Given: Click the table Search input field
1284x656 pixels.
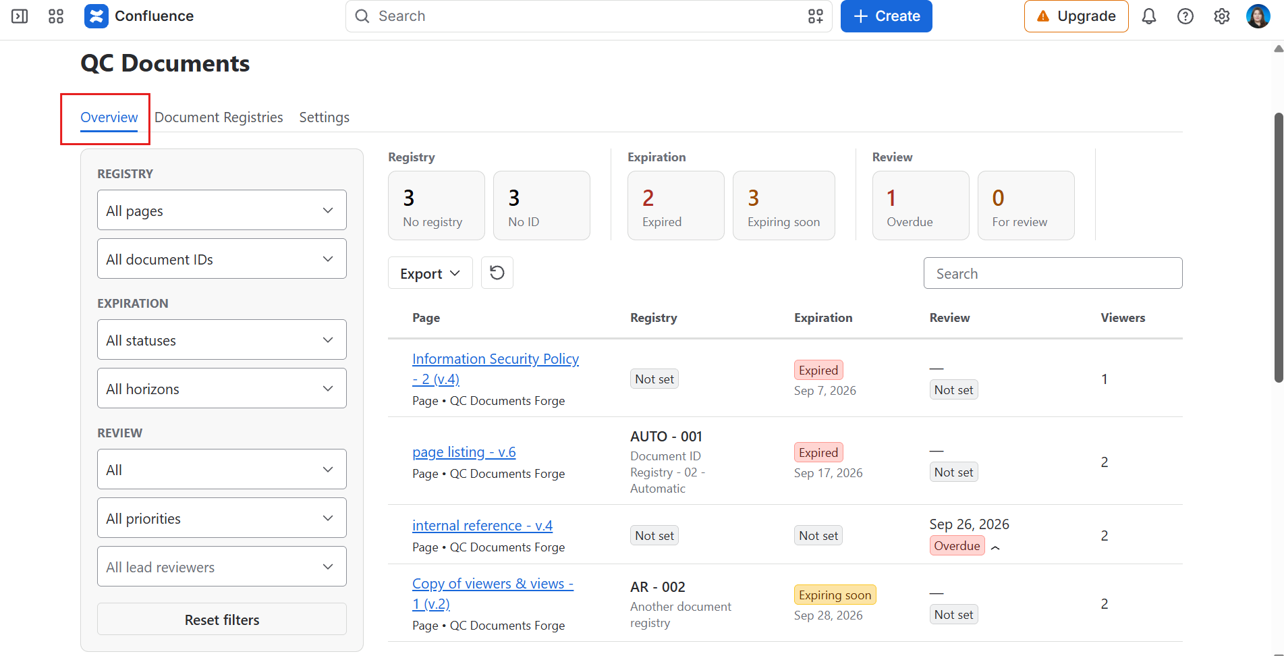Looking at the screenshot, I should point(1053,273).
